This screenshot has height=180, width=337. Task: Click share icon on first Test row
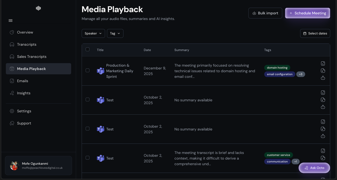point(323,107)
